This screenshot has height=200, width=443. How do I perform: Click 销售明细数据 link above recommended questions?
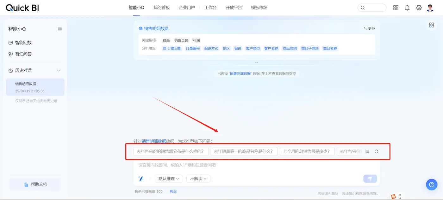[x=154, y=141]
